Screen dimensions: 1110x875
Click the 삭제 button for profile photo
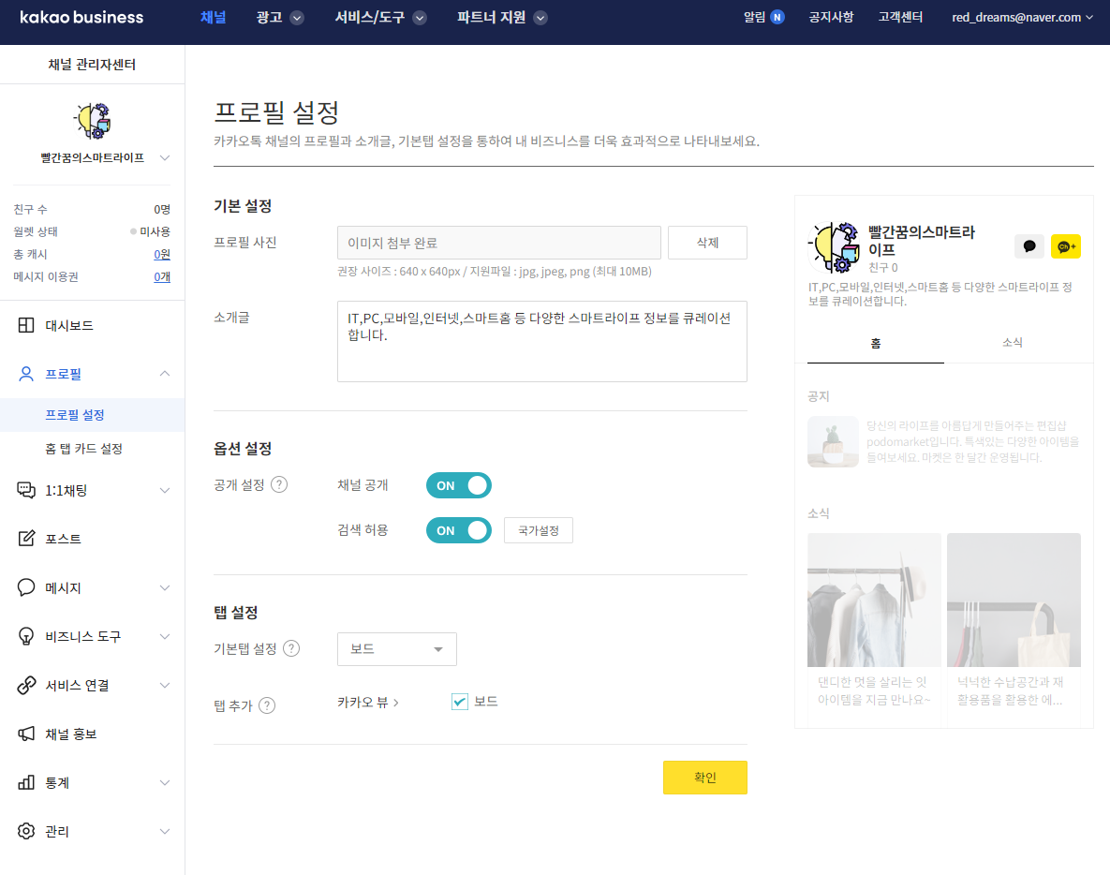click(x=707, y=243)
